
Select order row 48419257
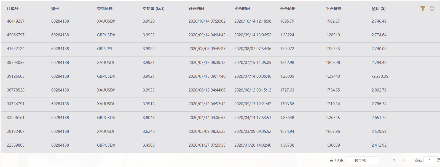point(221,21)
